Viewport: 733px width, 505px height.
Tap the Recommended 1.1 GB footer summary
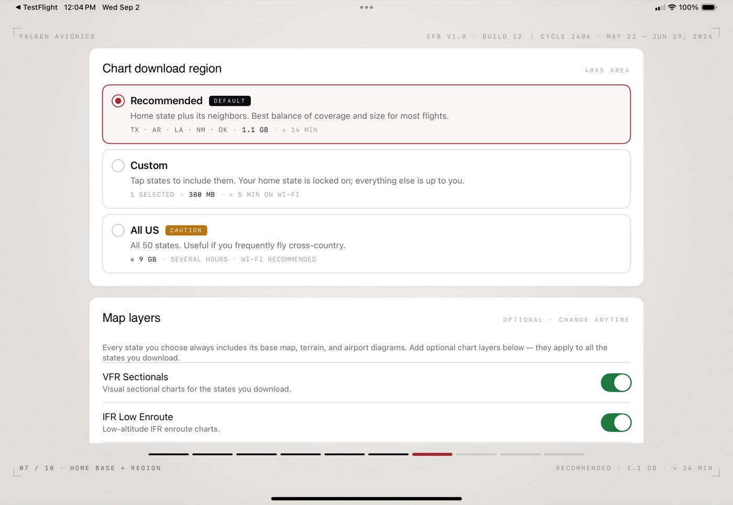pos(634,468)
